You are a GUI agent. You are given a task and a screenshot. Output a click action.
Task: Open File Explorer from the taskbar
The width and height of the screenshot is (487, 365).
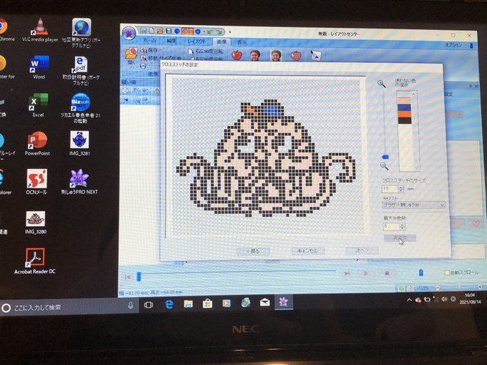(188, 304)
